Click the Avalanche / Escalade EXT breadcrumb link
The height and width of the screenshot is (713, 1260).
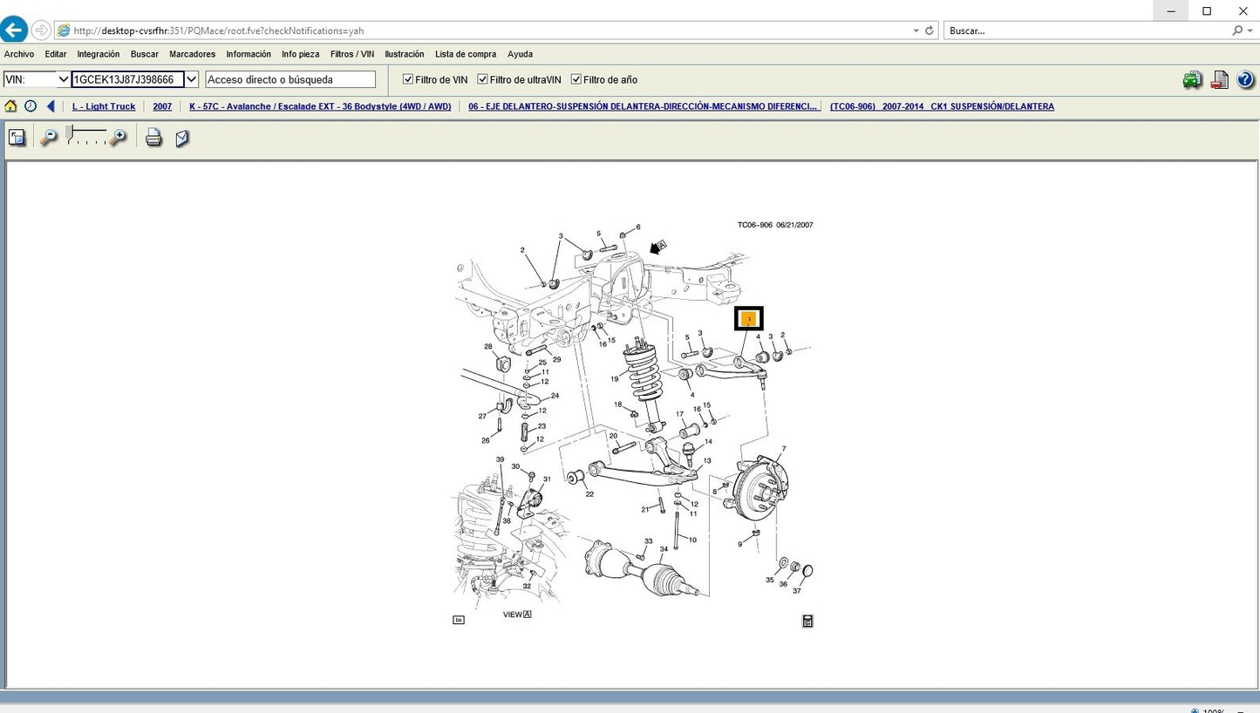320,106
